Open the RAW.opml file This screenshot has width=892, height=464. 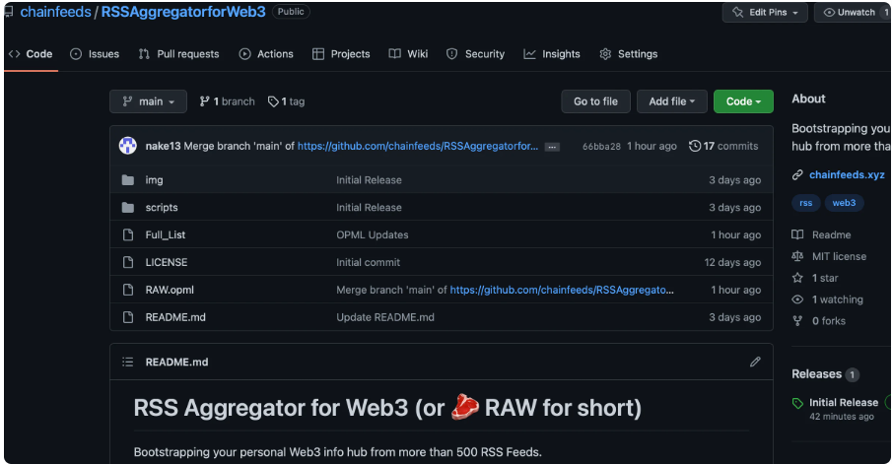point(170,290)
